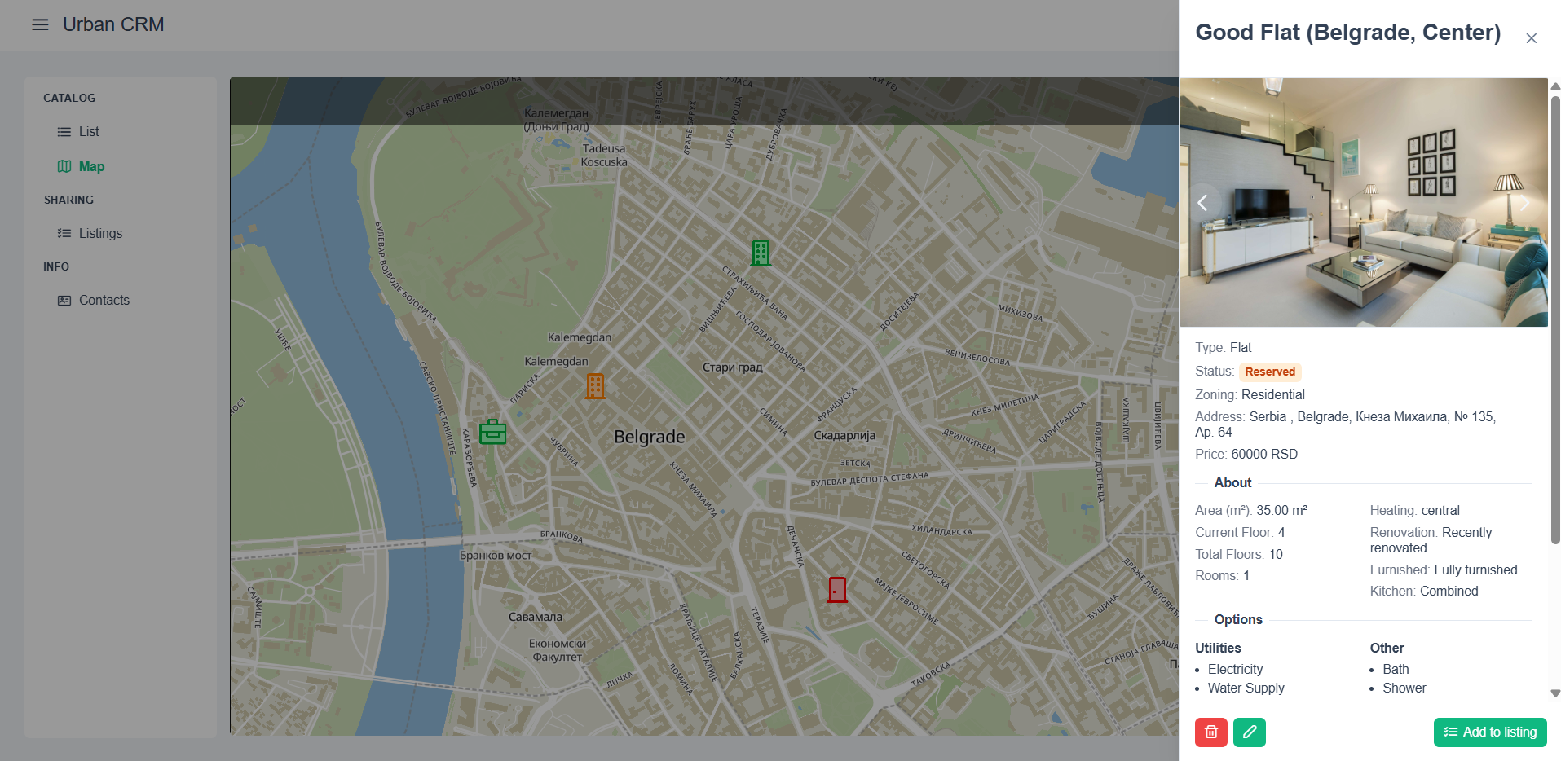1561x761 pixels.
Task: Click the 'Water Supply' utilities item
Action: click(1246, 688)
